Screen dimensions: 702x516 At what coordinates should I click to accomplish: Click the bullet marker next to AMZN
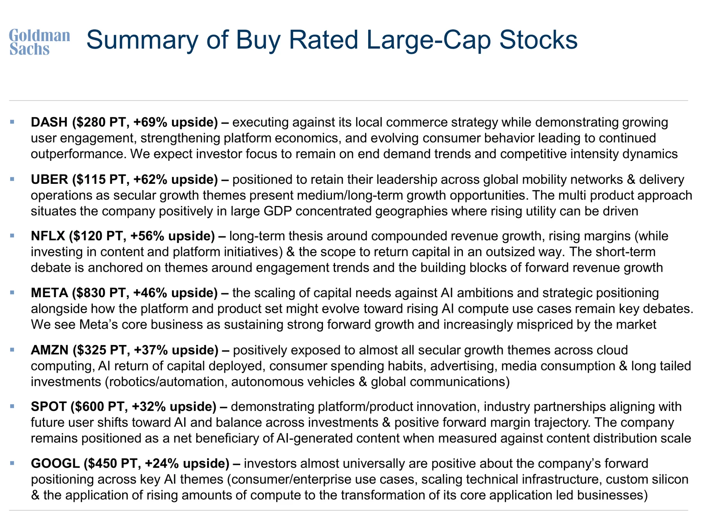12,350
